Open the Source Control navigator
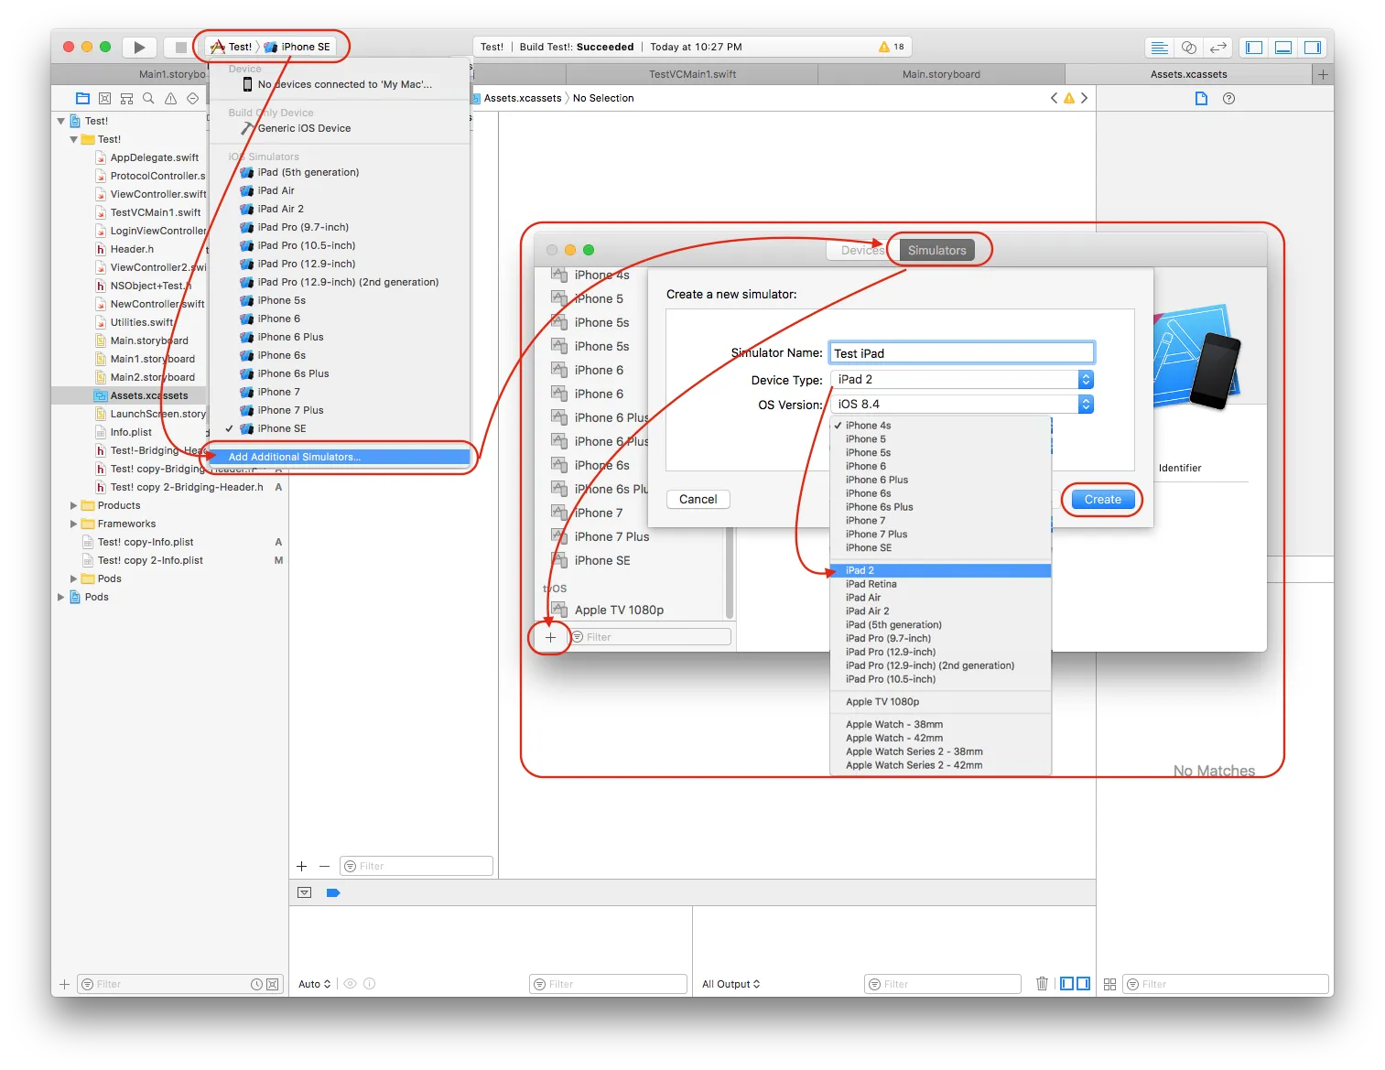 pyautogui.click(x=104, y=98)
